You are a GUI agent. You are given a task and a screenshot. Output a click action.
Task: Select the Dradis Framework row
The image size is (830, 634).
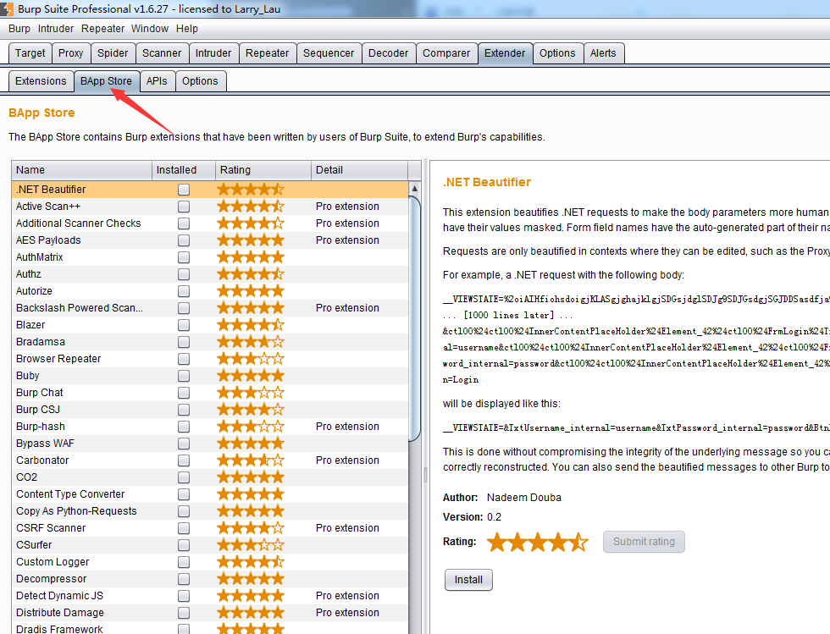pos(210,628)
